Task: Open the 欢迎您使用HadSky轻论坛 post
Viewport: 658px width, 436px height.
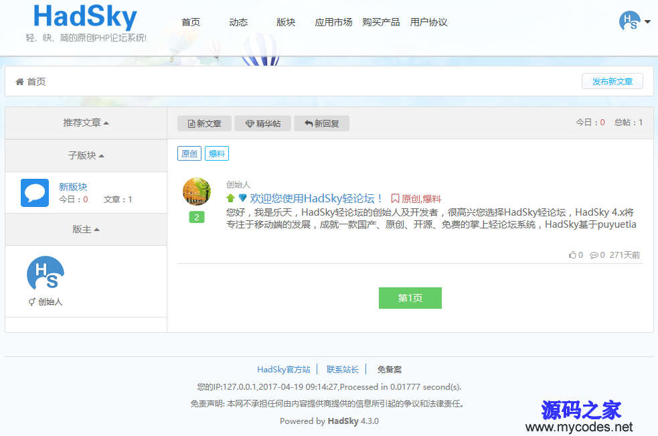Action: [x=317, y=198]
